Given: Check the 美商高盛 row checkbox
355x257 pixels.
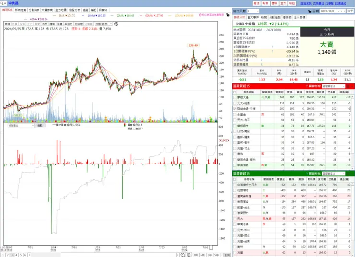Looking at the screenshot, I should click(235, 202).
